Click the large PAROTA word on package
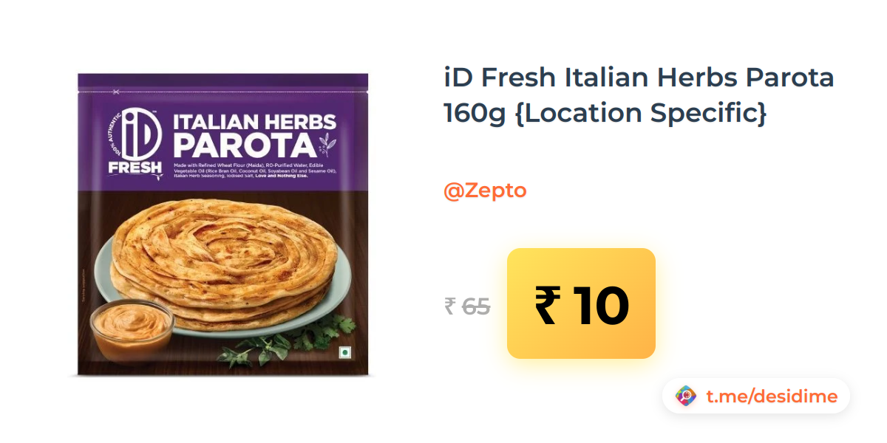The width and height of the screenshot is (887, 443). click(244, 144)
